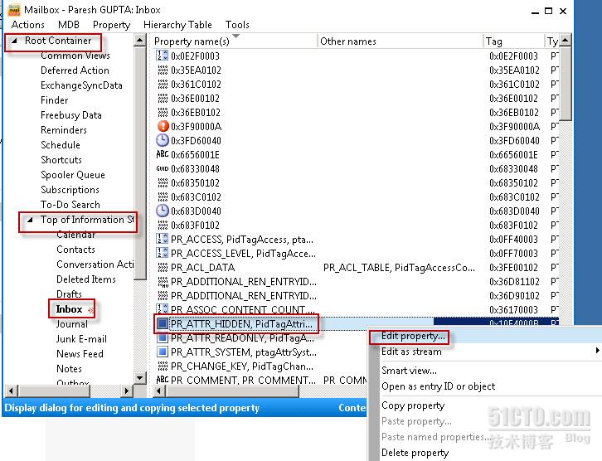Open the Actions menu
602x461 pixels.
(27, 25)
